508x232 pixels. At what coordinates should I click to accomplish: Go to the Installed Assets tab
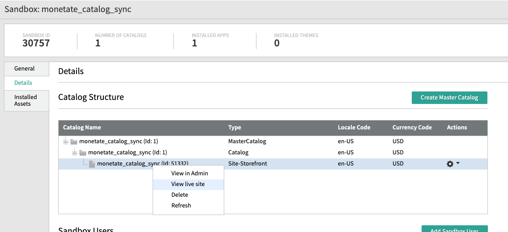point(26,100)
